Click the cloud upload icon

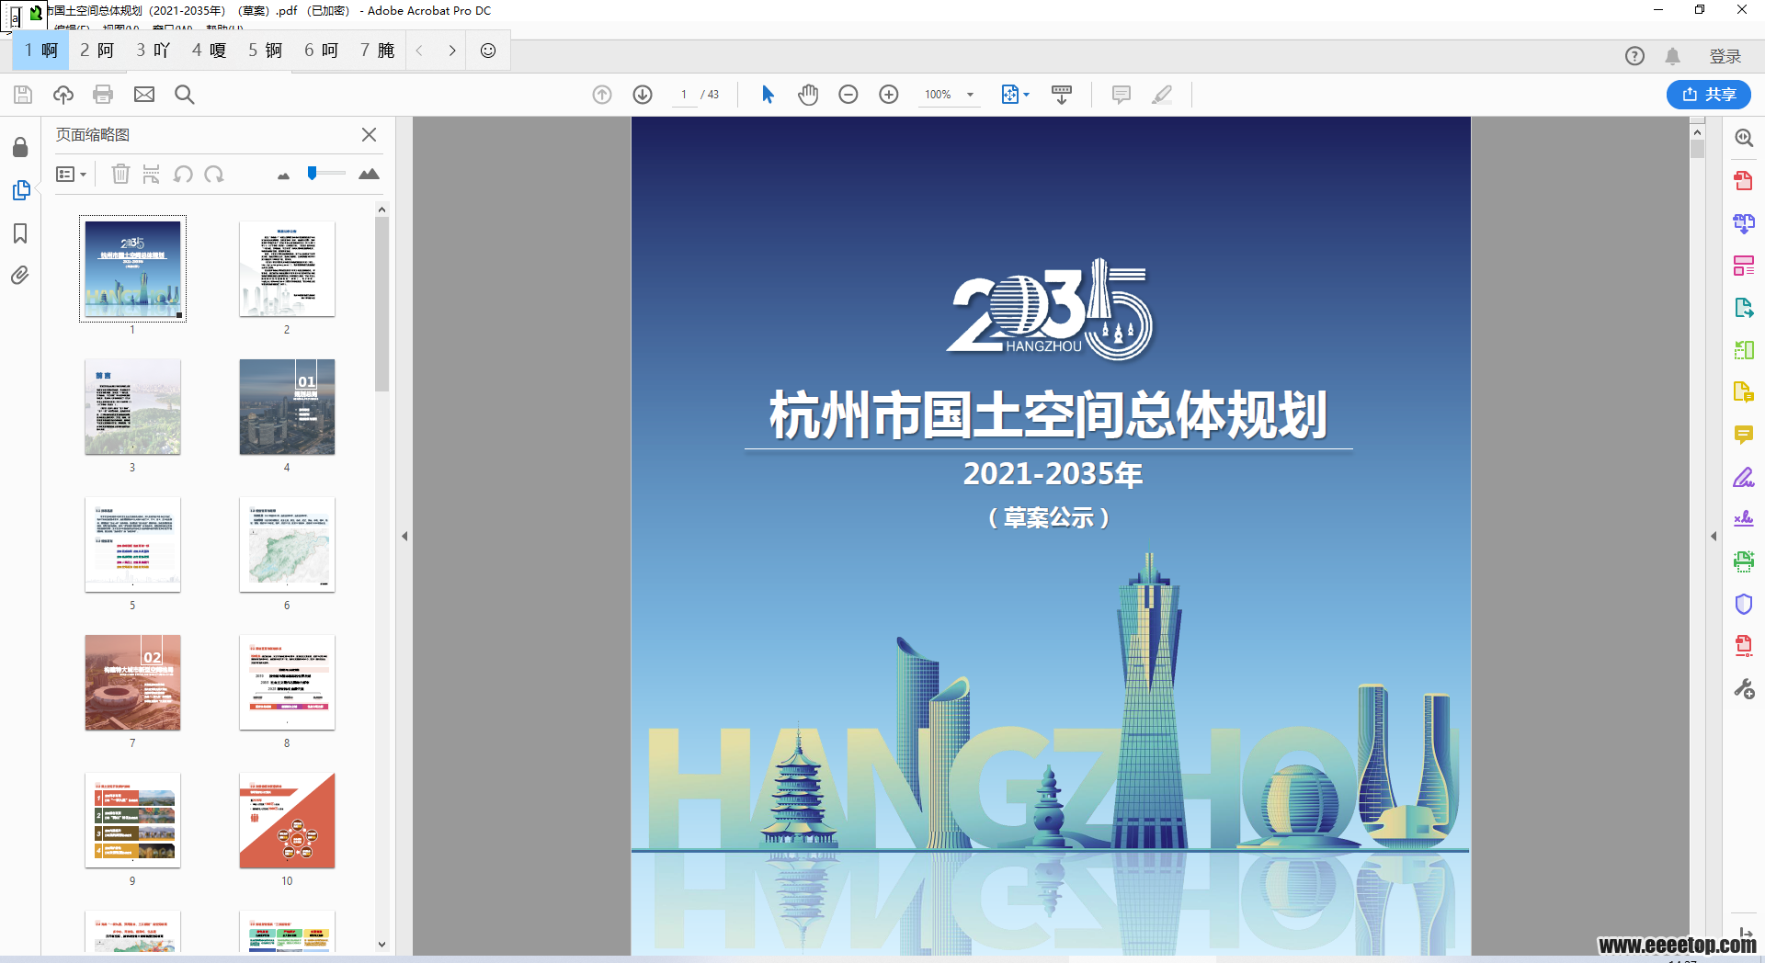[x=63, y=95]
